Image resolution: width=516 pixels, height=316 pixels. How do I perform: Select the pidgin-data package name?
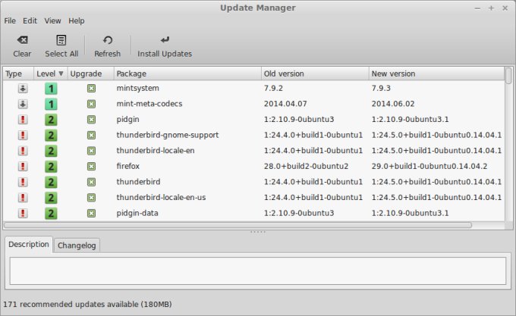click(137, 213)
